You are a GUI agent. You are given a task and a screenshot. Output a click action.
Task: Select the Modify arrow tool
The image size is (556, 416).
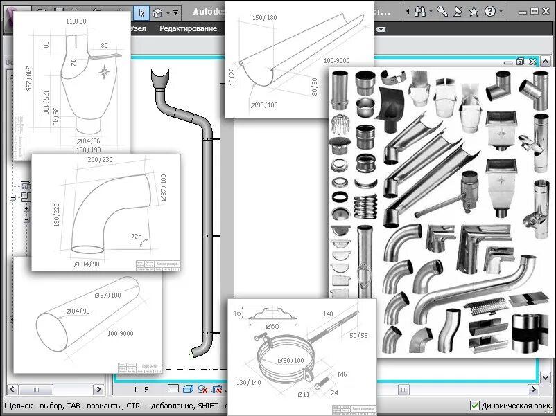click(x=141, y=13)
